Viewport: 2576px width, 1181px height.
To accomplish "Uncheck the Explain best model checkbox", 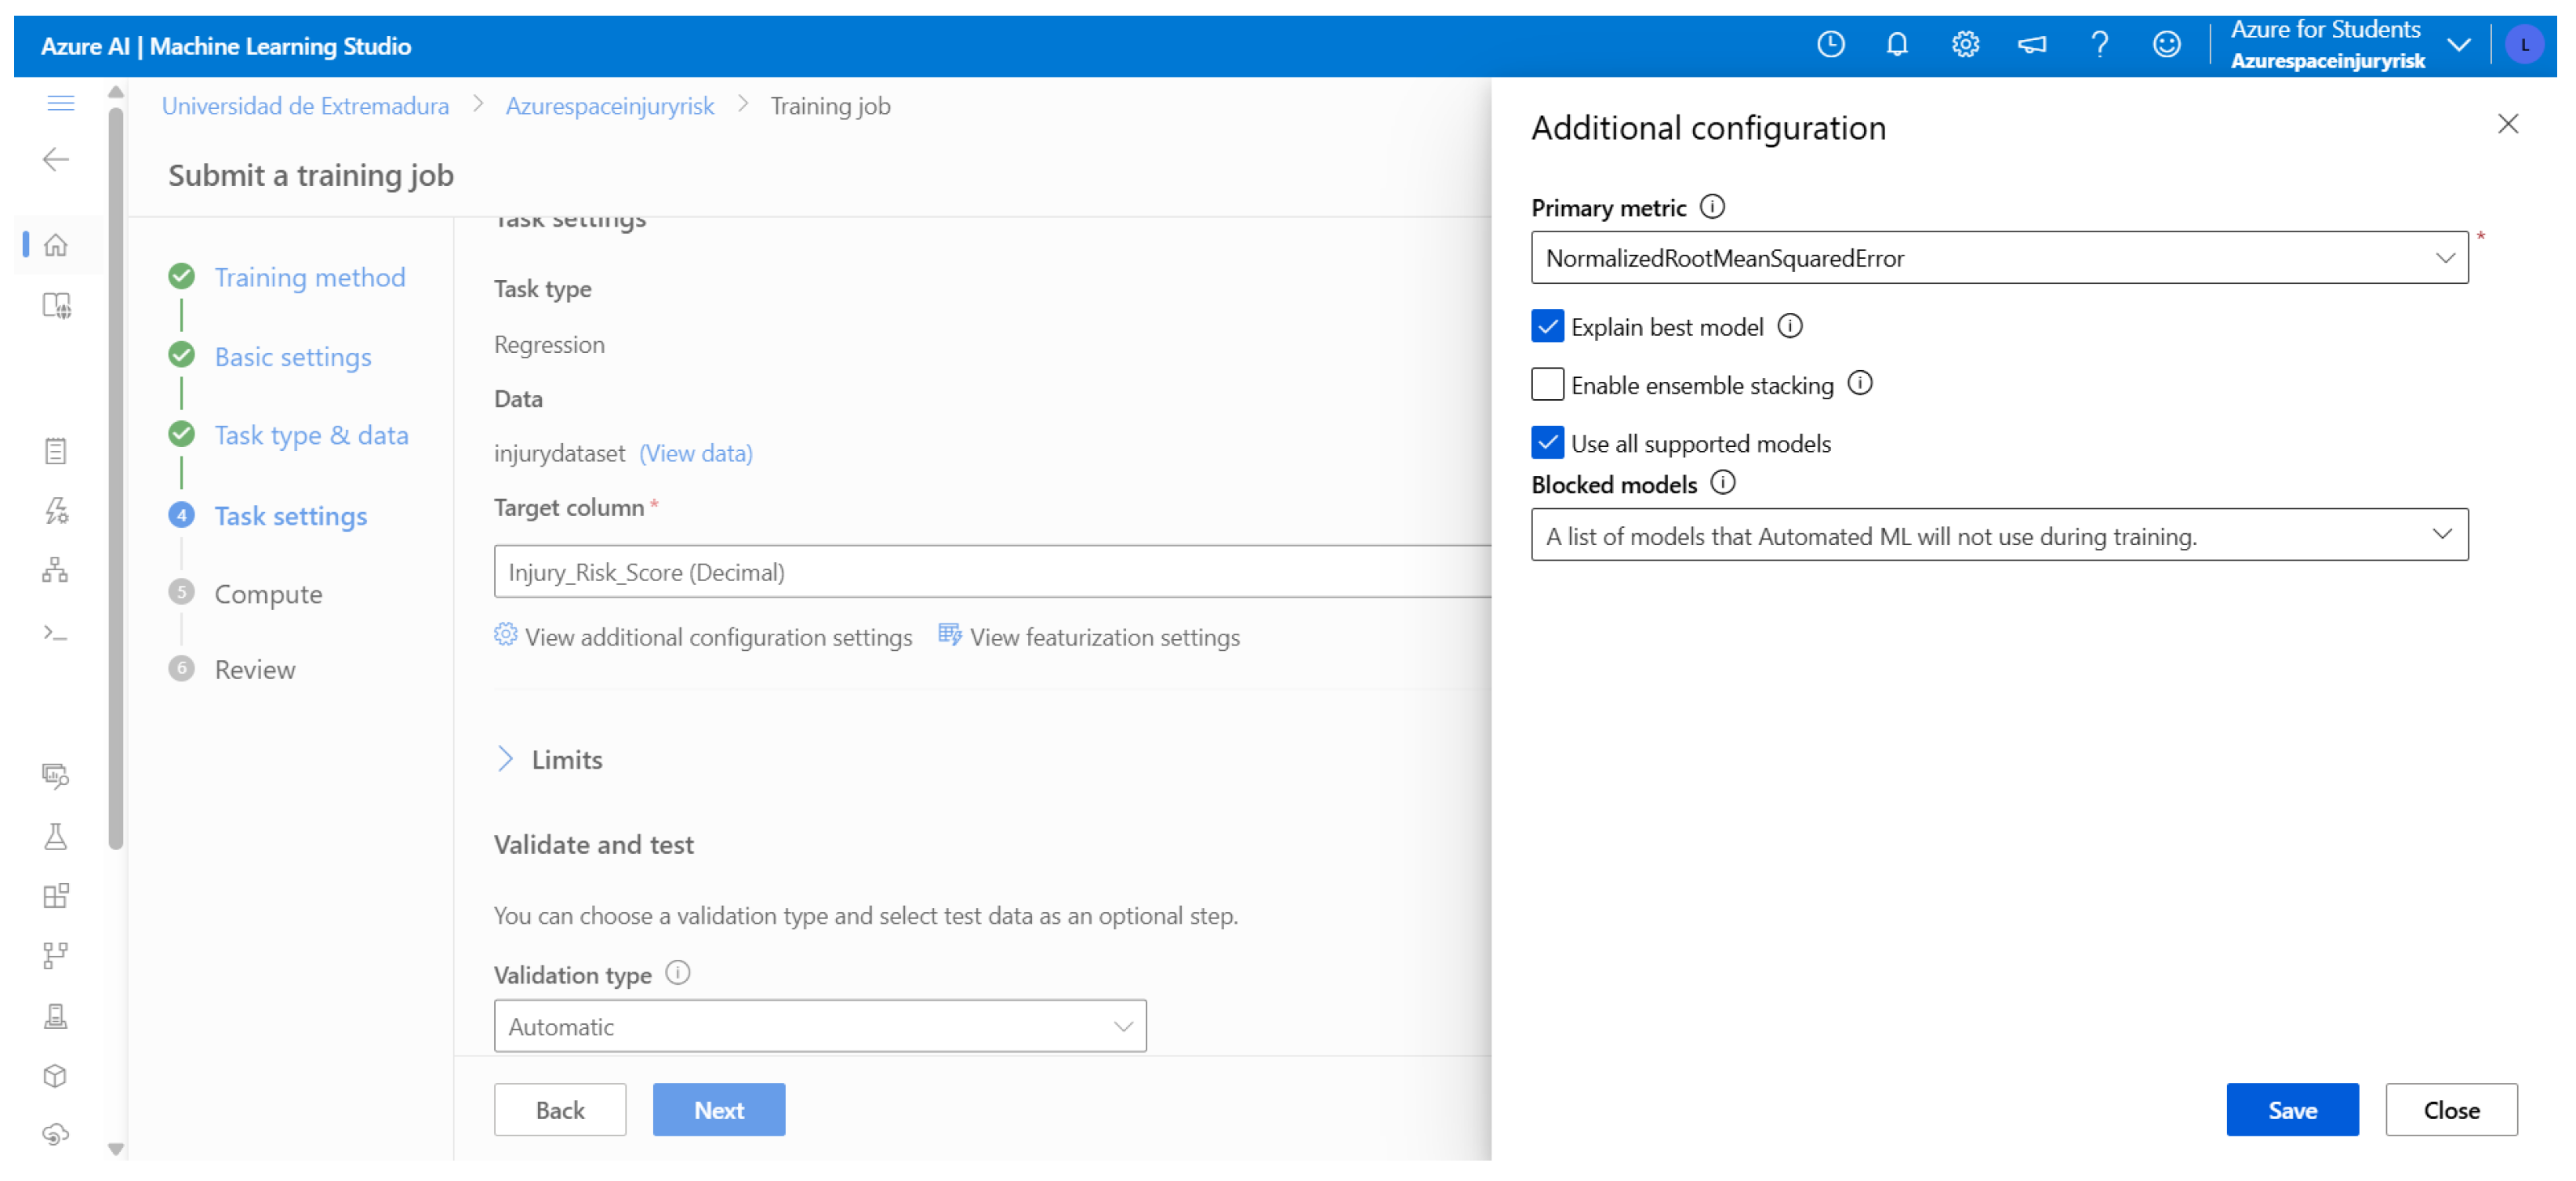I will click(x=1547, y=327).
